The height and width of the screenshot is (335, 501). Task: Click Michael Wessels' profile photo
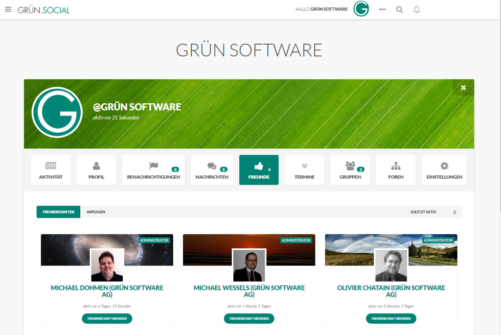point(249,265)
